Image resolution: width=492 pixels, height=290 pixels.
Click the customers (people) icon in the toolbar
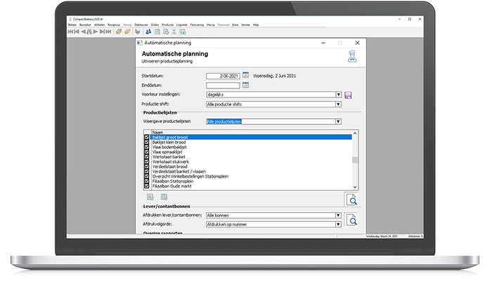tap(148, 32)
